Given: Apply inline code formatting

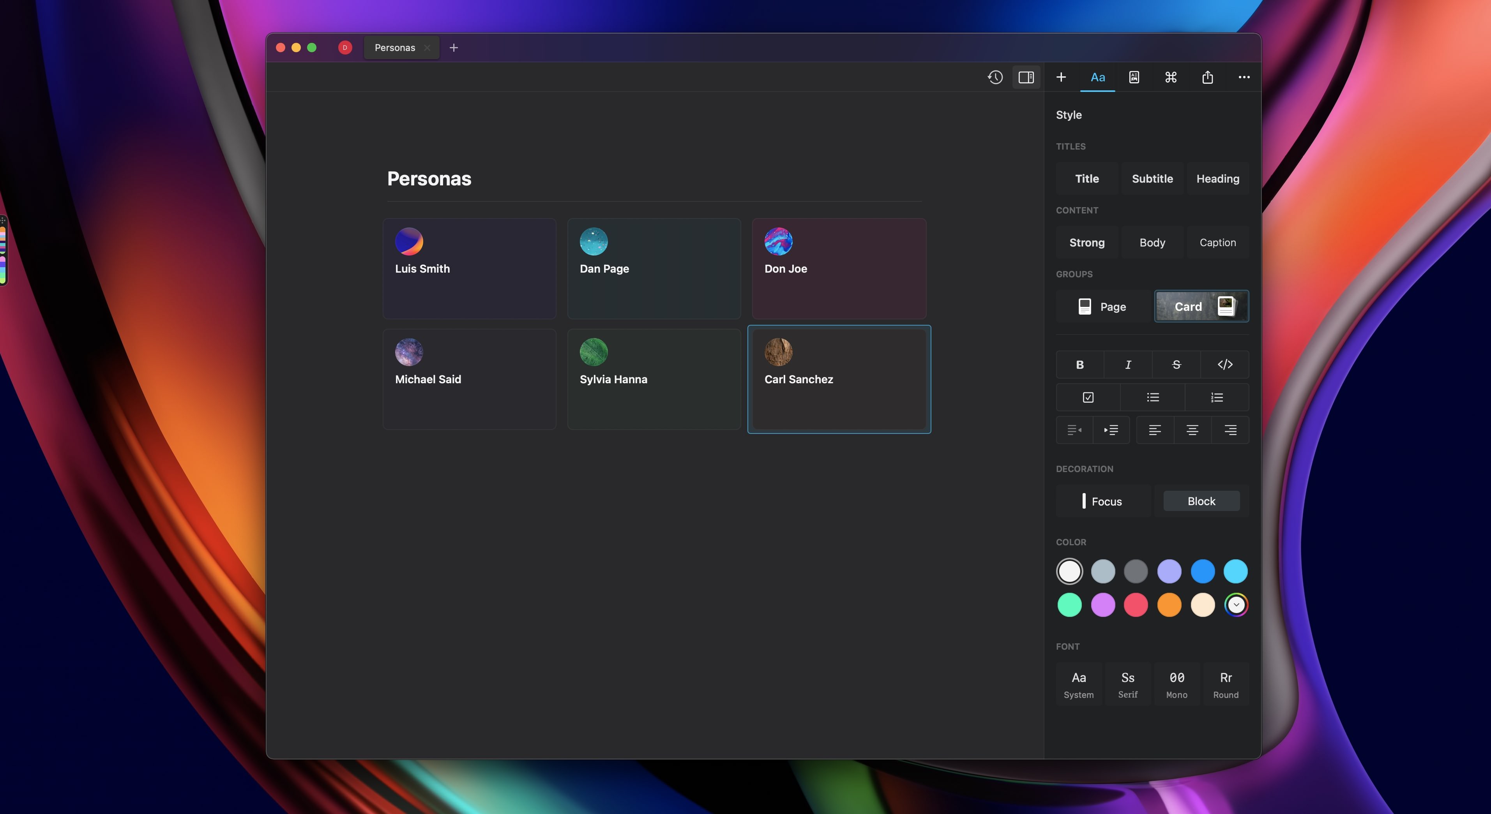Looking at the screenshot, I should [1225, 365].
